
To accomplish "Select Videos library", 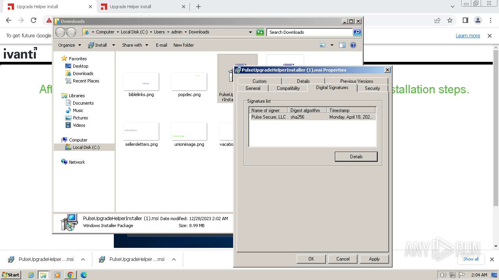I will click(x=79, y=125).
